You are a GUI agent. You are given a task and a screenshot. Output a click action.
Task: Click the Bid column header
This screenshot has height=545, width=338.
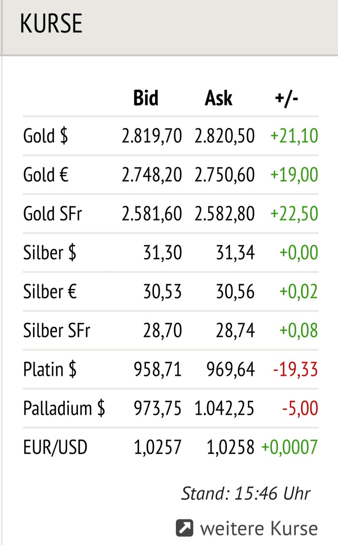tap(146, 98)
